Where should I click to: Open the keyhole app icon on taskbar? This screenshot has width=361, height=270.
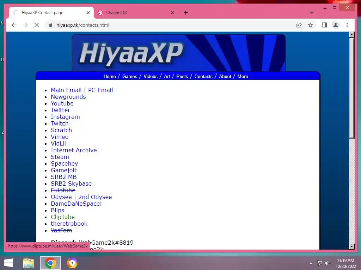point(72,263)
